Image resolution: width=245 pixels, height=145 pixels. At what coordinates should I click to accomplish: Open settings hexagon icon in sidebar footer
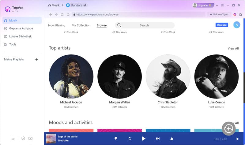pyautogui.click(x=23, y=138)
